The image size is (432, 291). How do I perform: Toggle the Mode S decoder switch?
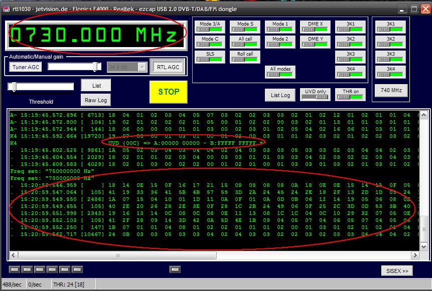pos(245,27)
